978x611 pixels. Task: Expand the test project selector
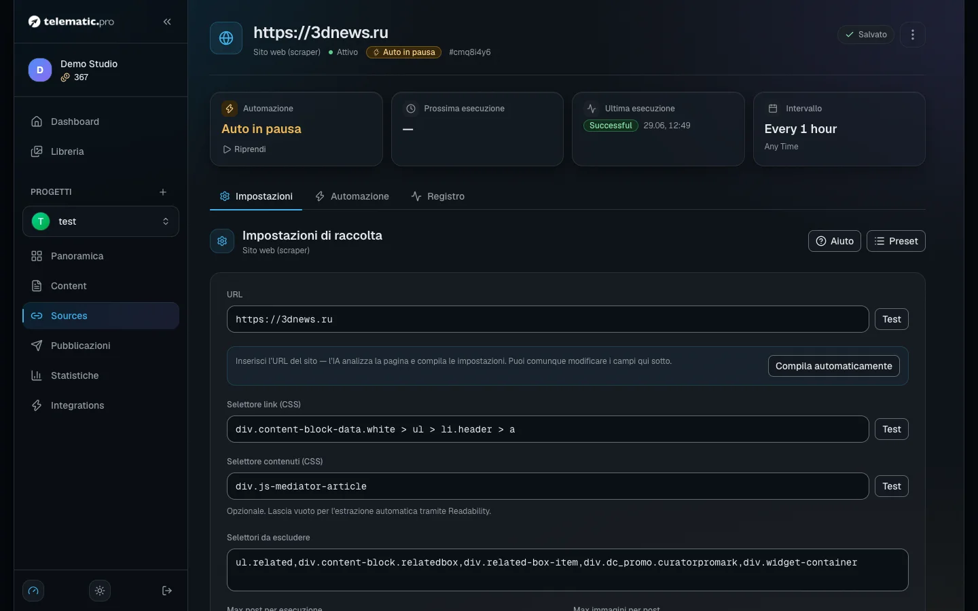pyautogui.click(x=101, y=221)
